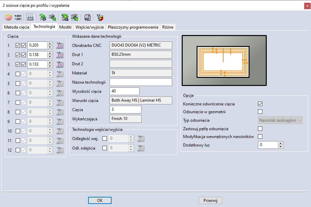This screenshot has width=311, height=207.
Task: Open the wire data icon for cut 1
Action: tap(60, 46)
